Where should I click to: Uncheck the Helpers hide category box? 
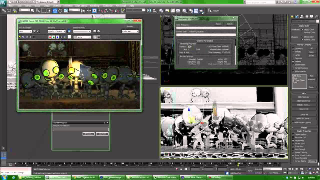click(293, 61)
